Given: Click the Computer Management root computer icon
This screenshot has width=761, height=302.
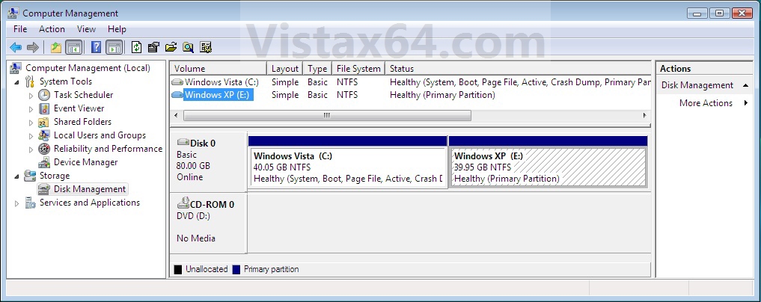Looking at the screenshot, I should 16,68.
